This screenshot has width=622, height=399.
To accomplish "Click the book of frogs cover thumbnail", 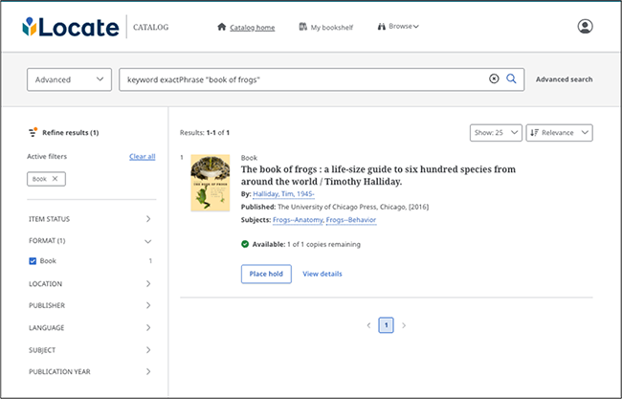I will (x=211, y=183).
